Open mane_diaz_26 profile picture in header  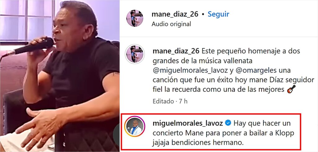point(135,18)
